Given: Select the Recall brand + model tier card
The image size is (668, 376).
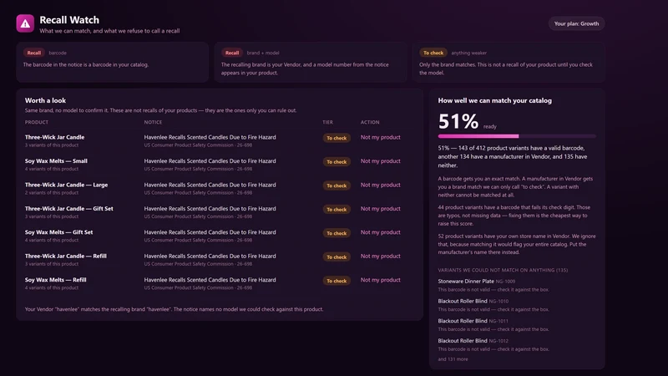Looking at the screenshot, I should tap(310, 62).
